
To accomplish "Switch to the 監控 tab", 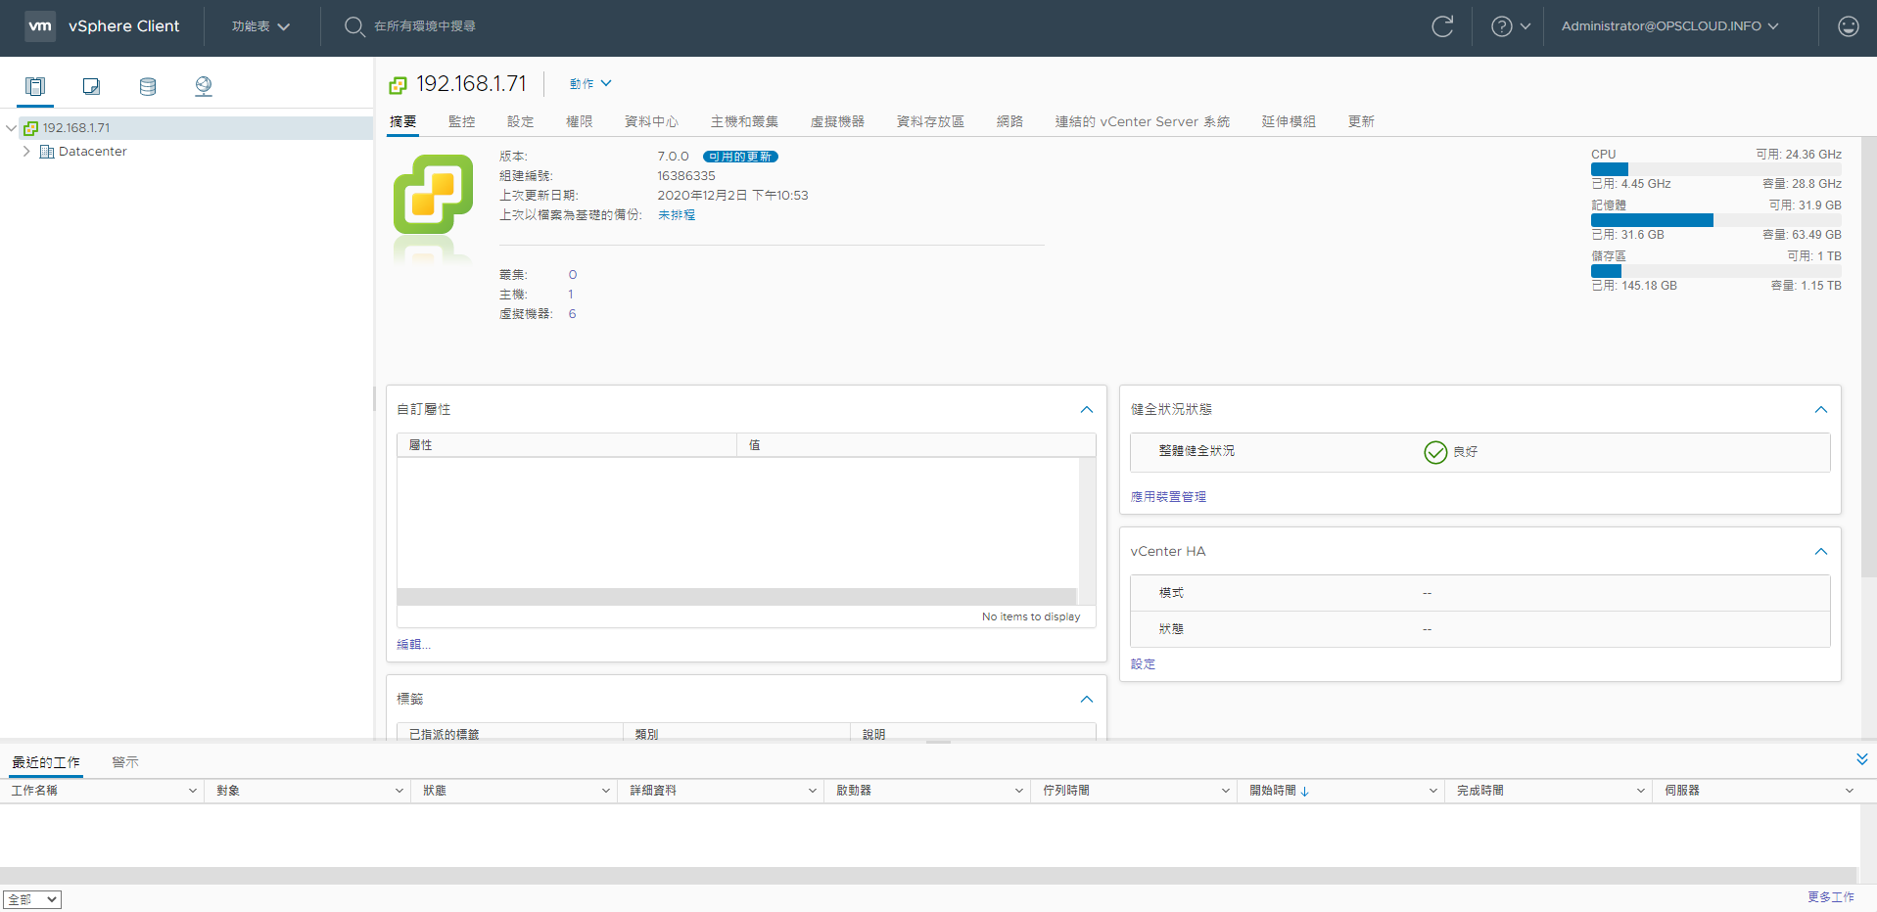I will click(461, 121).
